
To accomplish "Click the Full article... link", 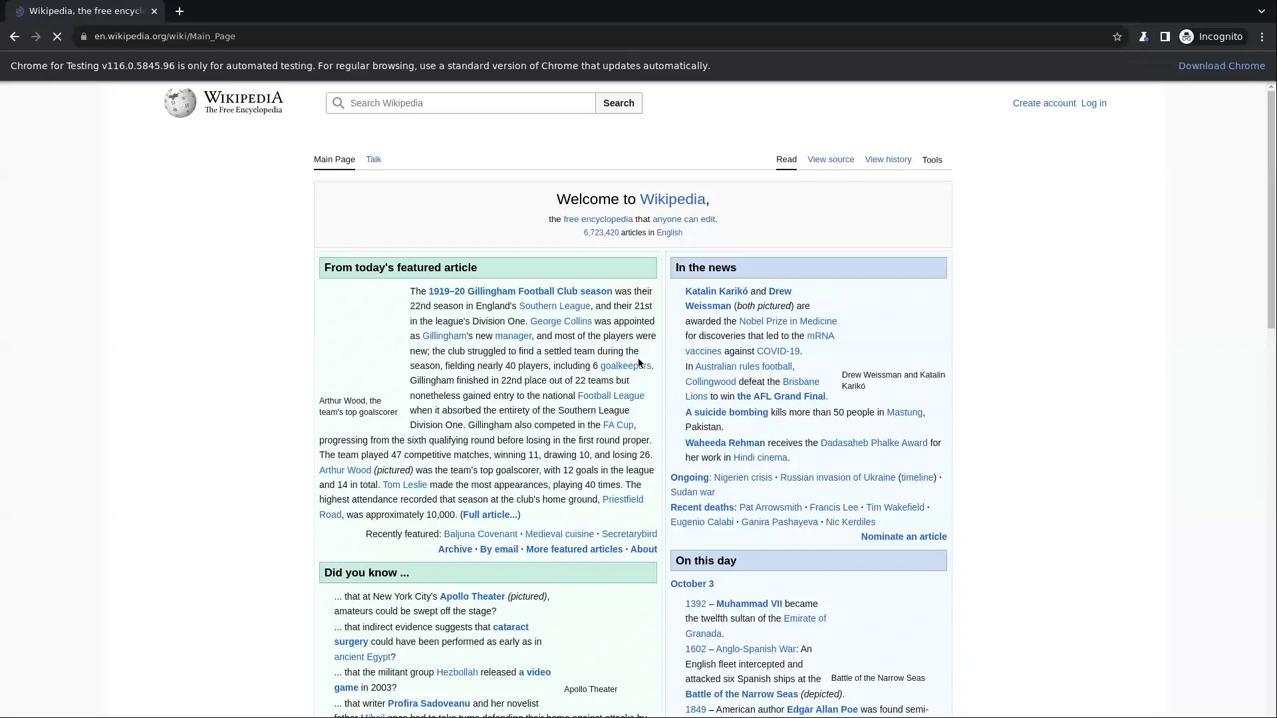I will (490, 515).
